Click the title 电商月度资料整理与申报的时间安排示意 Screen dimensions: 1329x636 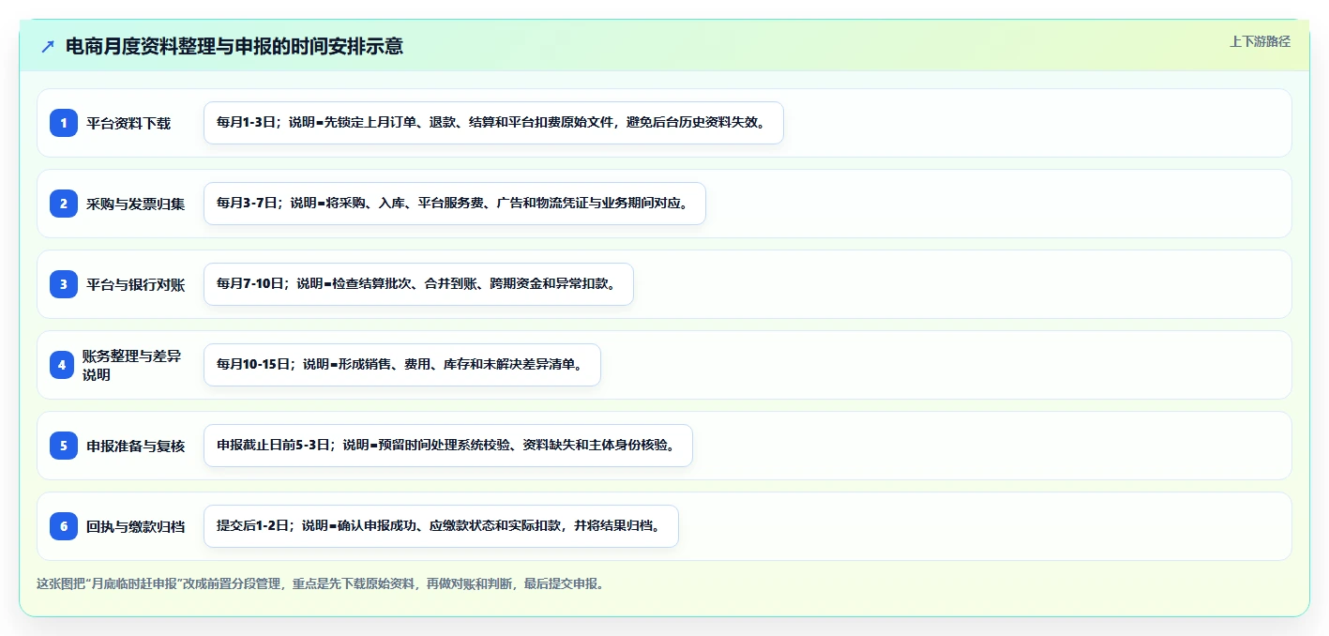point(234,46)
